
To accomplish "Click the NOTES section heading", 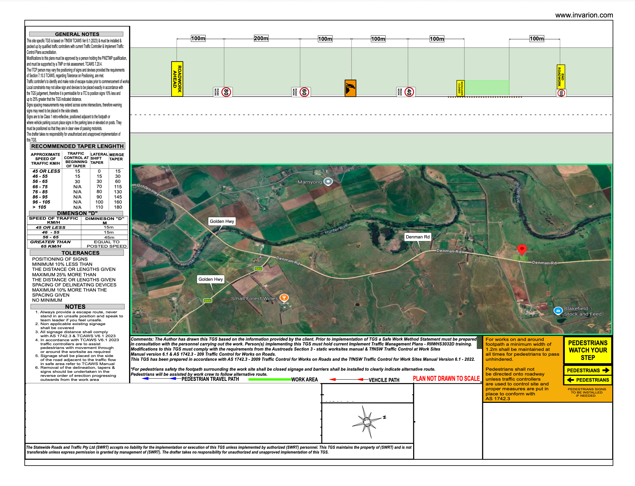I will point(77,306).
